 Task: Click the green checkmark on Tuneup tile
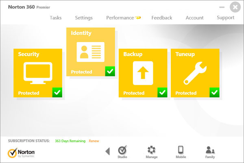click(x=214, y=92)
